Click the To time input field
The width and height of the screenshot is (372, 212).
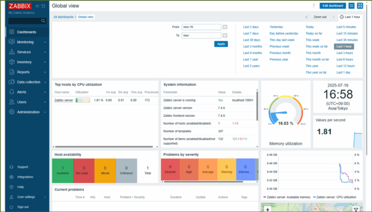pyautogui.click(x=202, y=35)
